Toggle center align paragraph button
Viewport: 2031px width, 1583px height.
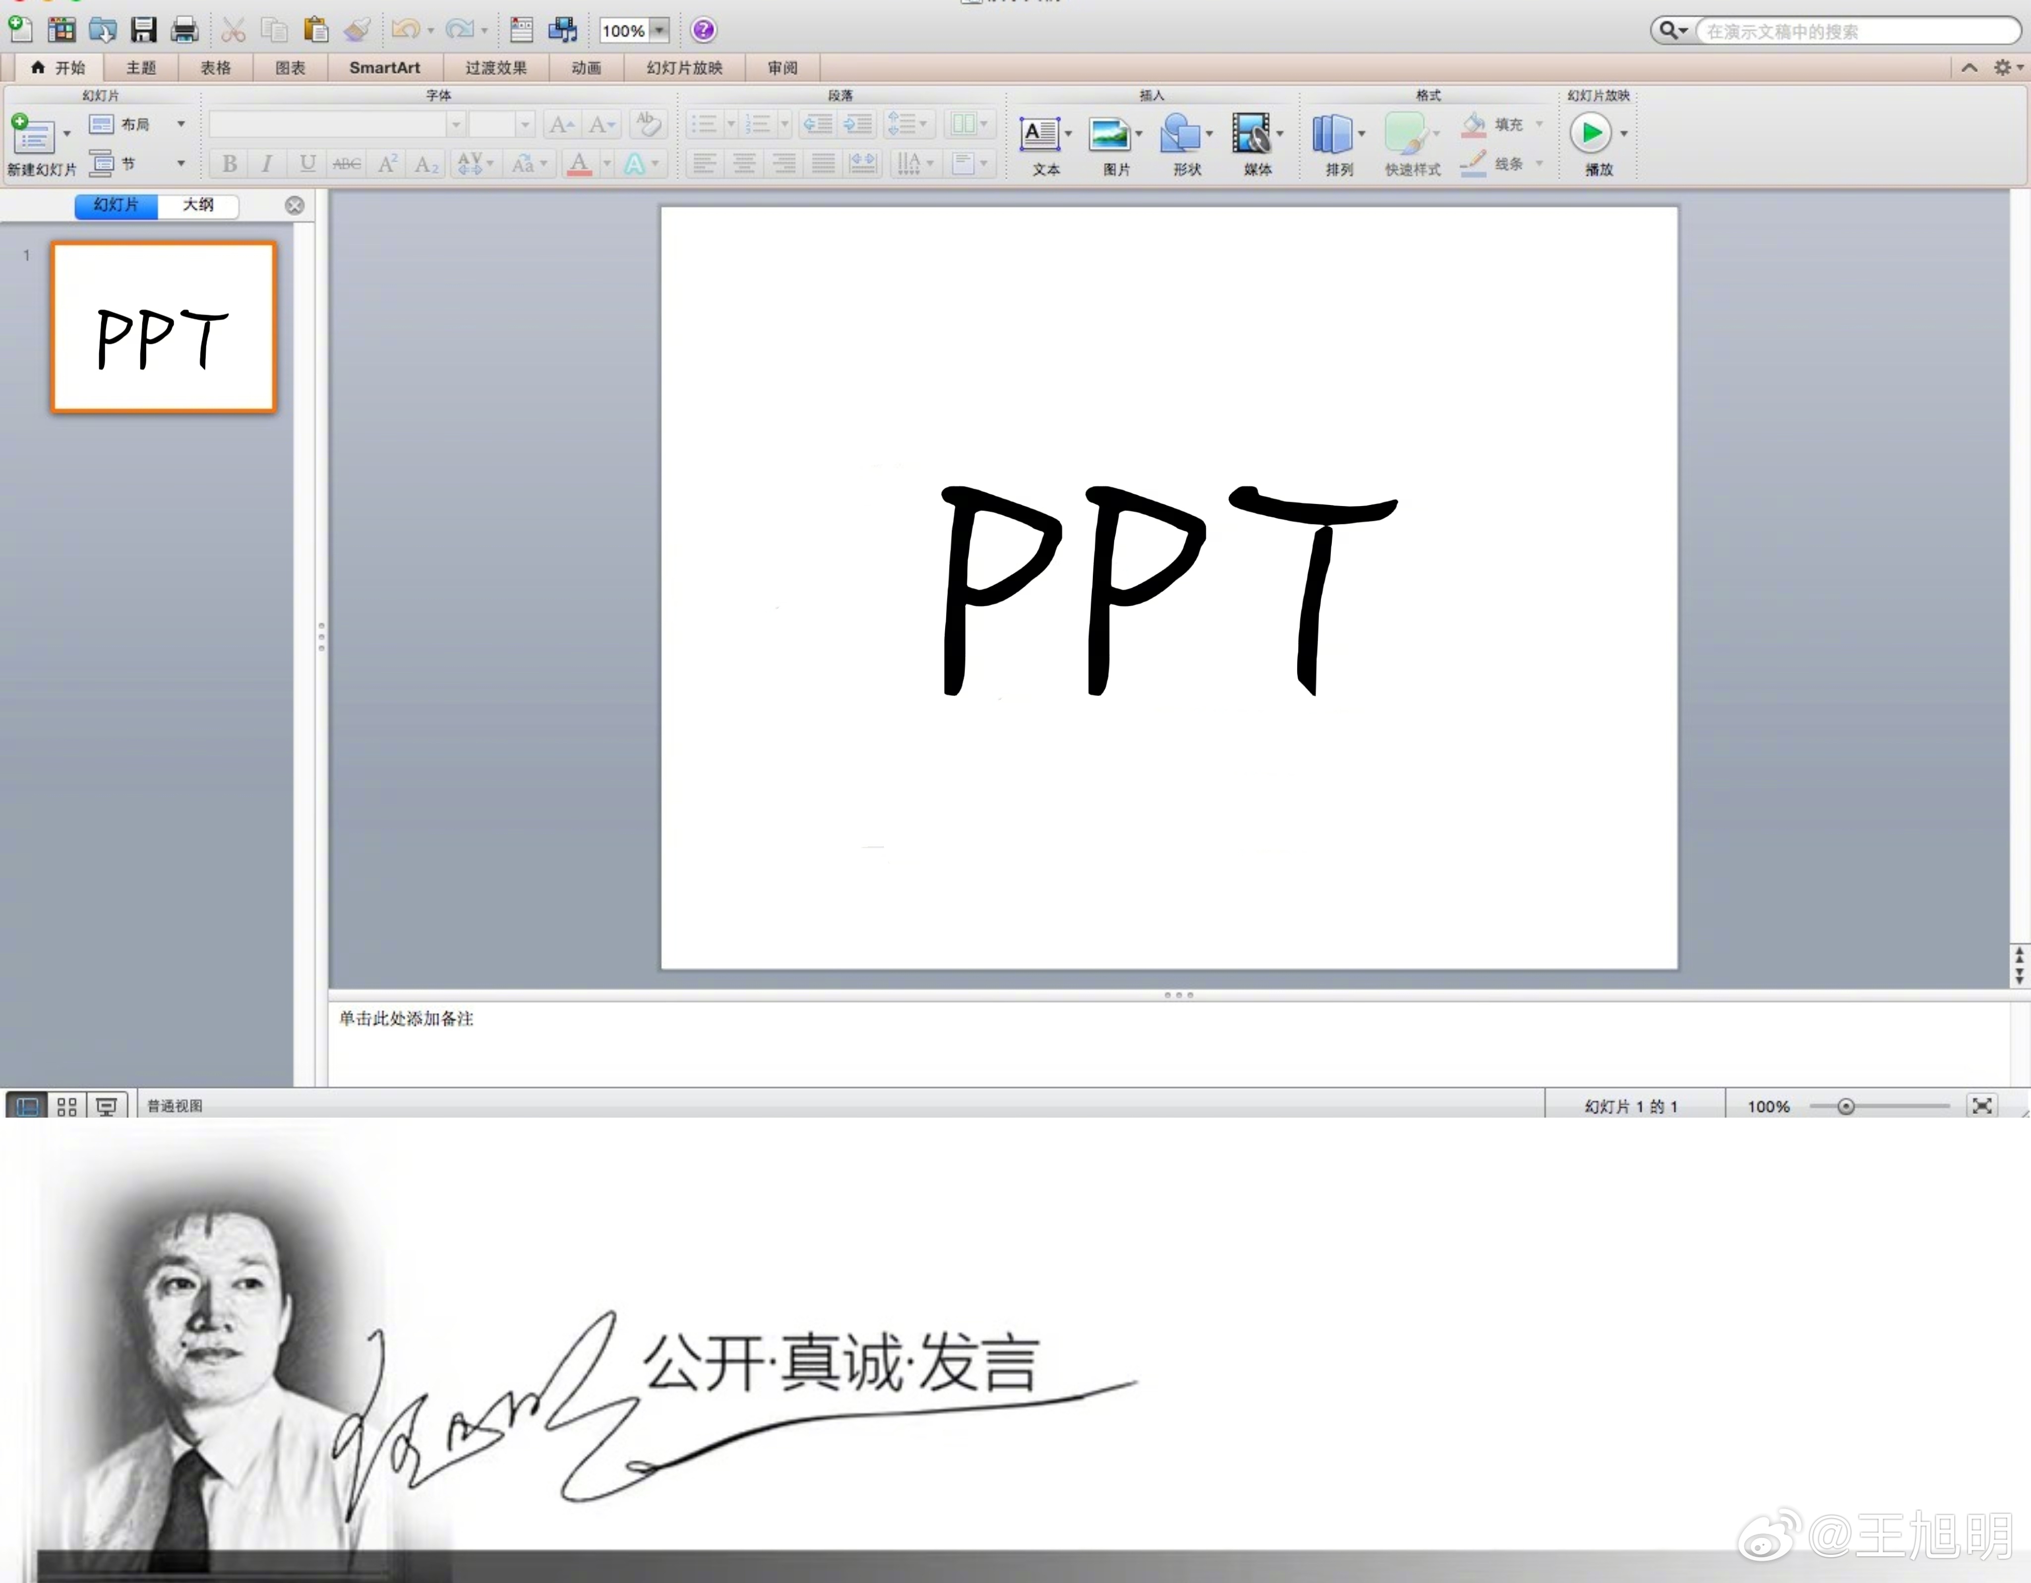[x=744, y=164]
